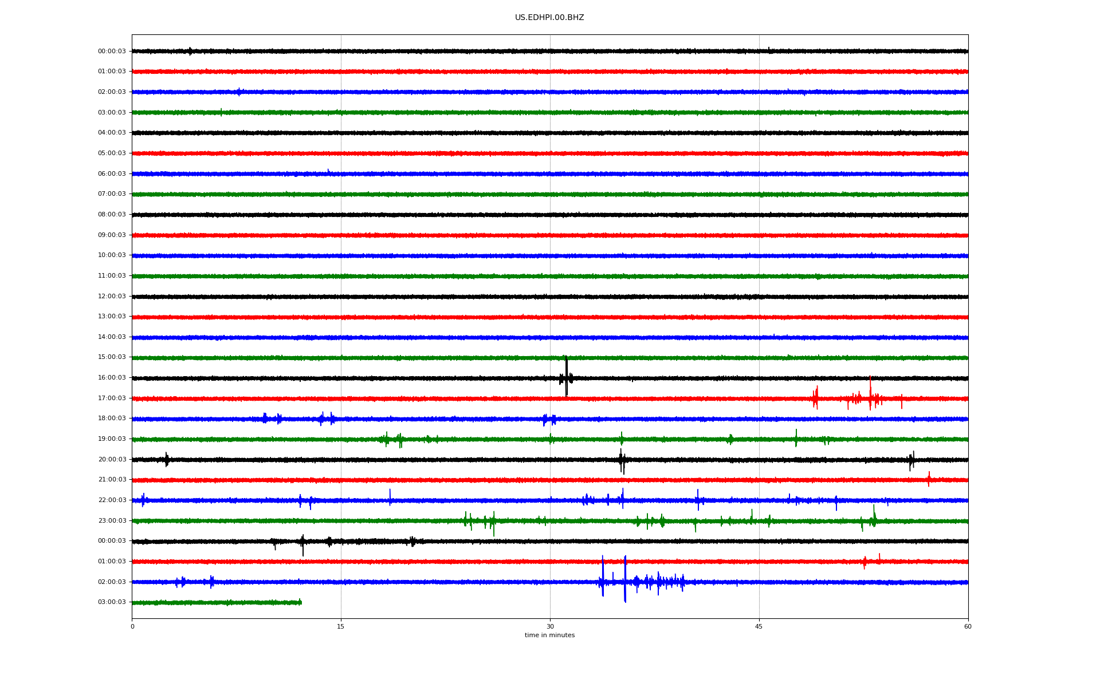Select the first 00:00:03 trace label at top
Screen dimensions: 1100x687
point(112,52)
